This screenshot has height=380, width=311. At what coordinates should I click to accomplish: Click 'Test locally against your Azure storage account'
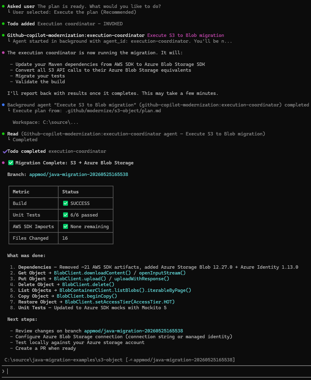tap(80, 342)
